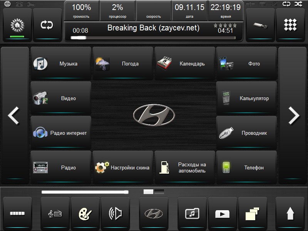Viewport: 308px width, 231px height.
Task: Open Расходы на автомобиль fuel expenses
Action: tap(185, 167)
